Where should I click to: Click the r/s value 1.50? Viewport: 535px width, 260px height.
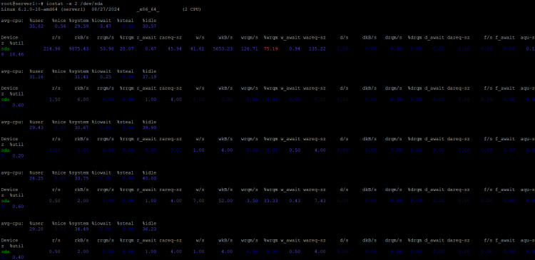click(x=55, y=100)
